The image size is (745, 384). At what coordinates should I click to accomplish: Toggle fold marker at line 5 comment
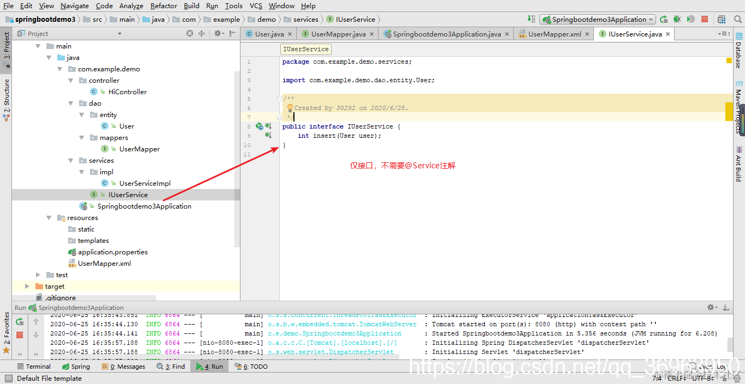click(279, 99)
